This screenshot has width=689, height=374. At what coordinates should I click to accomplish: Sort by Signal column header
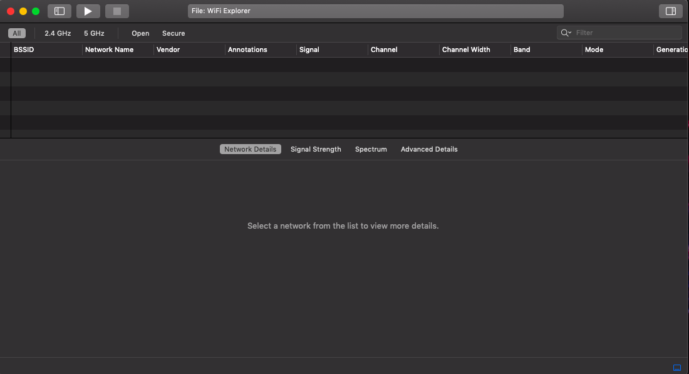pos(332,49)
